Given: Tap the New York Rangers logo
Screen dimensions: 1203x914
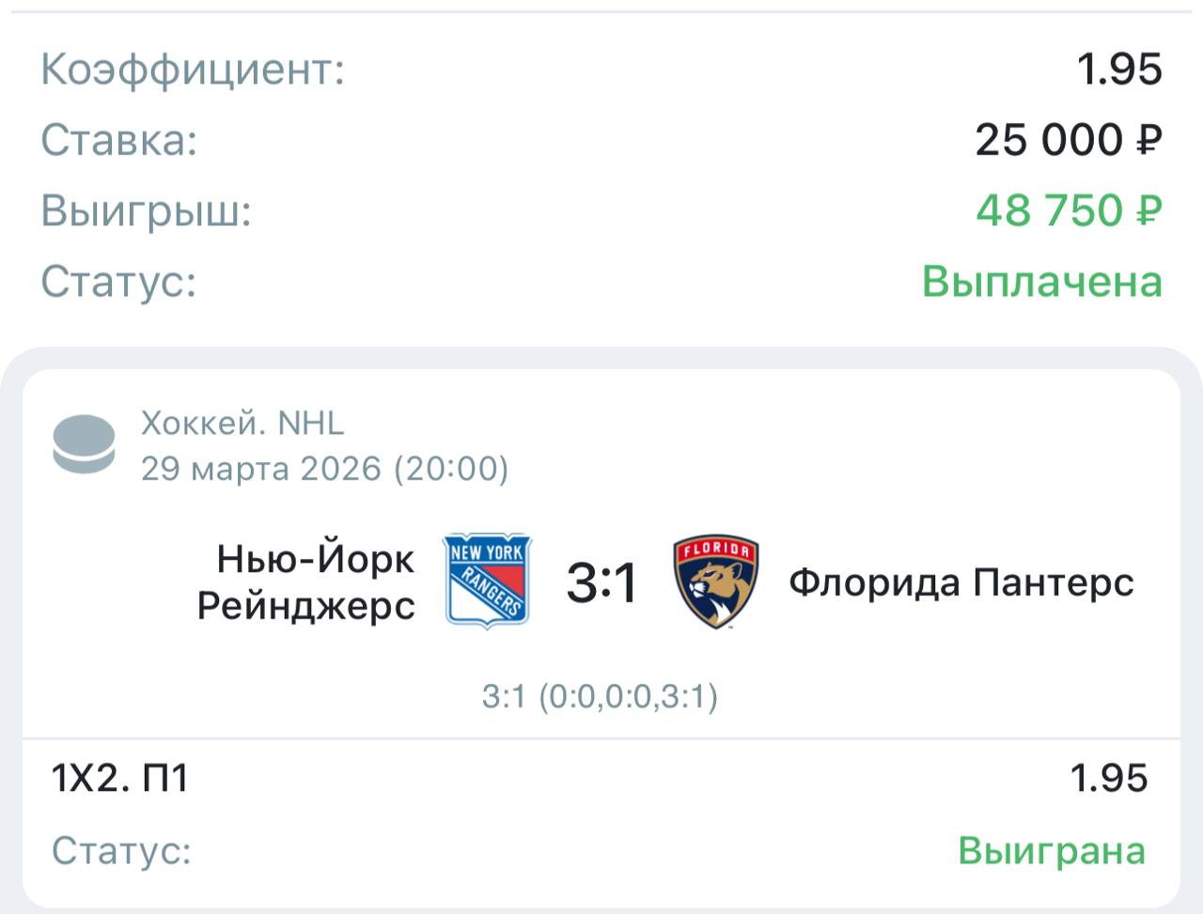Looking at the screenshot, I should (487, 581).
